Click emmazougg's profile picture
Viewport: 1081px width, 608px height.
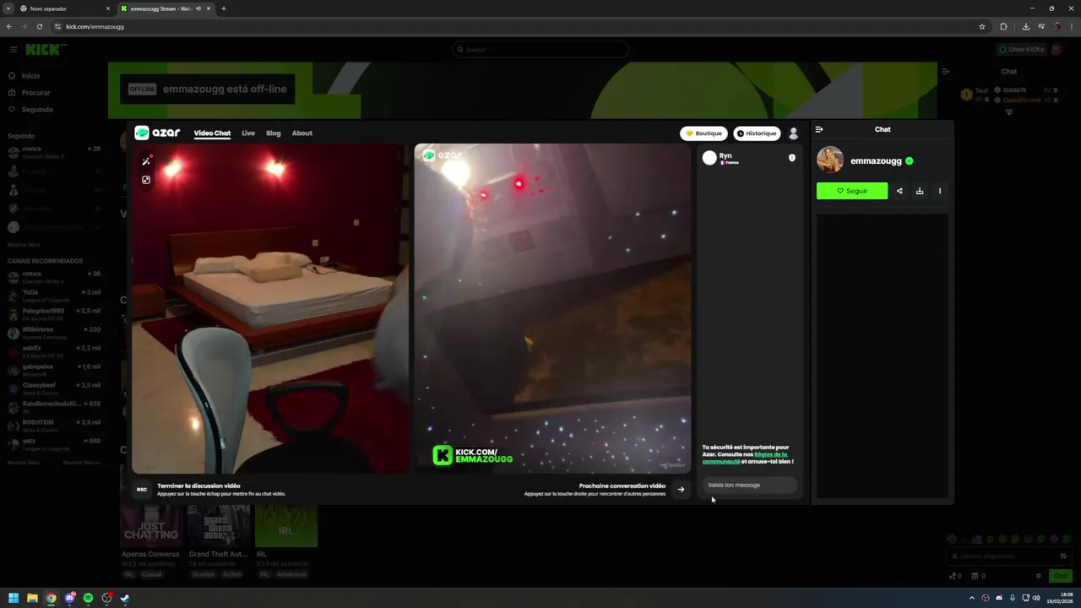(x=830, y=160)
